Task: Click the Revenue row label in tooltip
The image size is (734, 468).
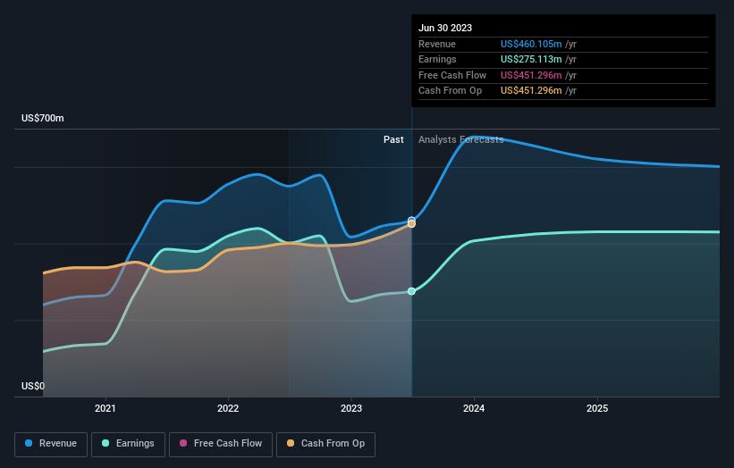Action: coord(437,44)
